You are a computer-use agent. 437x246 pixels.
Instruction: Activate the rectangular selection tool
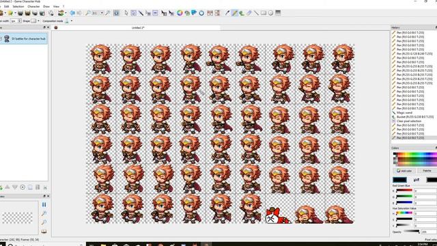click(x=134, y=13)
